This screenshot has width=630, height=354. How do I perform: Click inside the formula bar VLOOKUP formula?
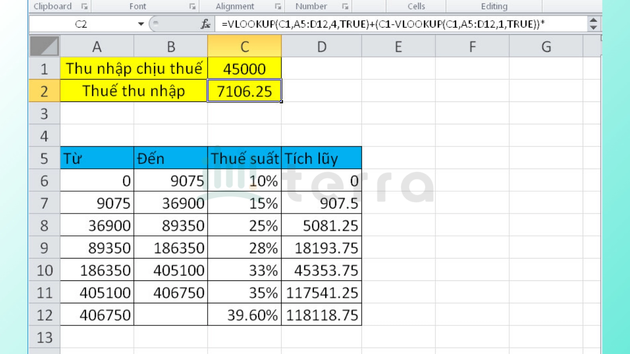401,24
